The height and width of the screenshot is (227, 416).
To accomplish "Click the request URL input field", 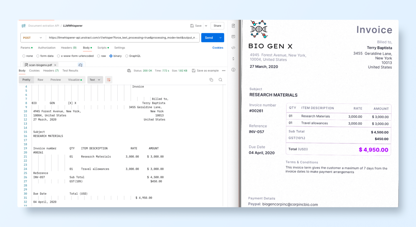I will [x=122, y=38].
